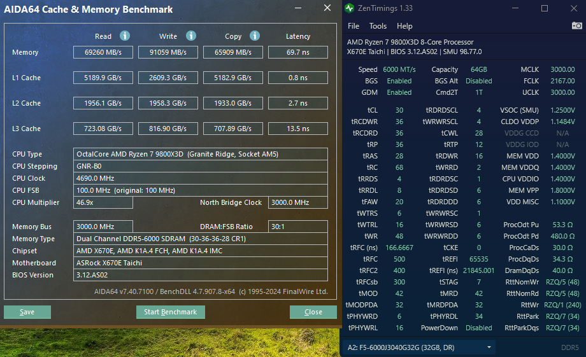Click the Close button beside Start Benchmark

click(x=313, y=312)
